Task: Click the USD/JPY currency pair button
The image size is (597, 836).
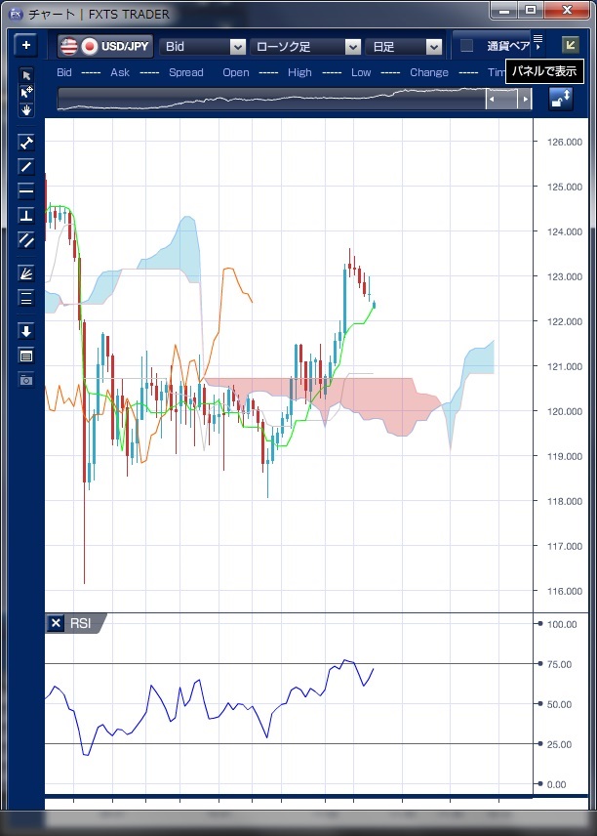Action: coord(105,46)
